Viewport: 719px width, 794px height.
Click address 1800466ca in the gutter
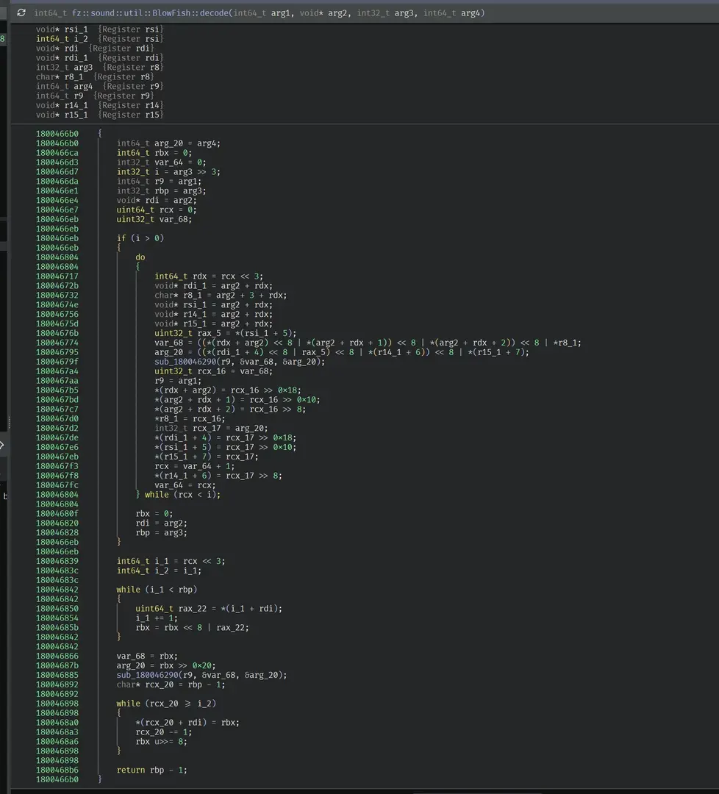coord(57,153)
